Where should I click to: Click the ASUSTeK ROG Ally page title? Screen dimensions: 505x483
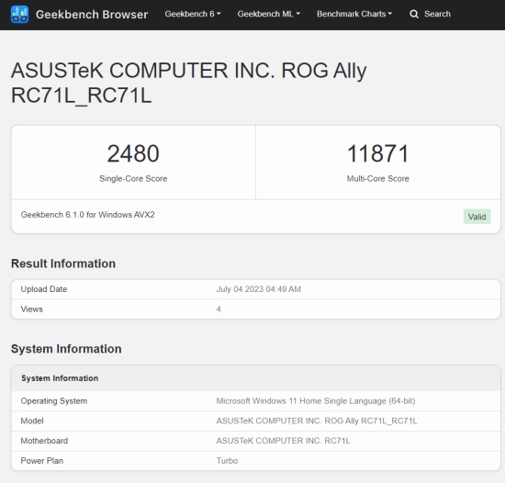coord(189,83)
